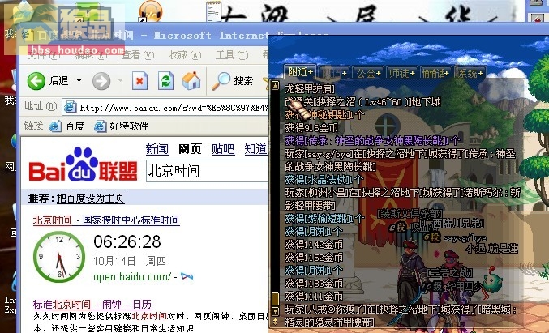The width and height of the screenshot is (549, 333).
Task: Click the Baidu search box containing 北京时间
Action: click(x=208, y=172)
